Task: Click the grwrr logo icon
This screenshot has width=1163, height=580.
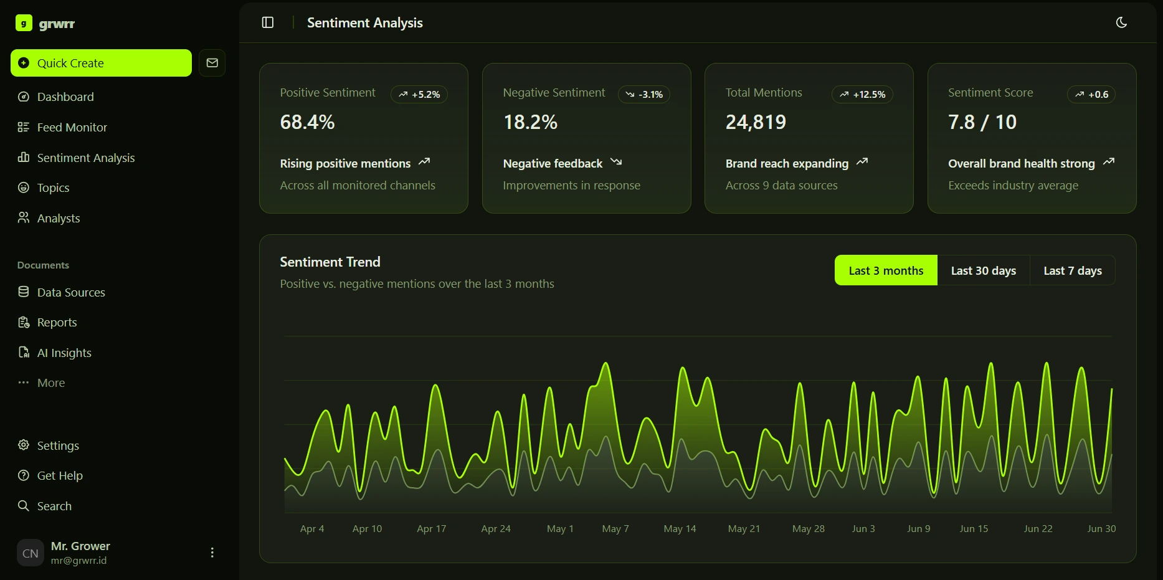Action: [24, 24]
